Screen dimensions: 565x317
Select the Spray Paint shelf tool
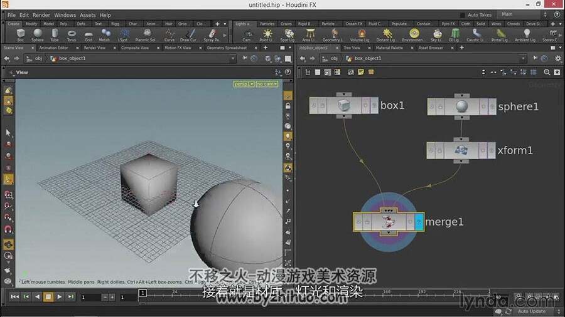point(212,35)
